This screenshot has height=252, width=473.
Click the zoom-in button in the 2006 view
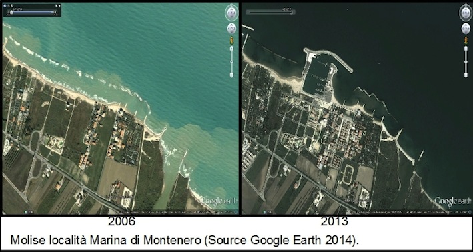tap(231, 49)
